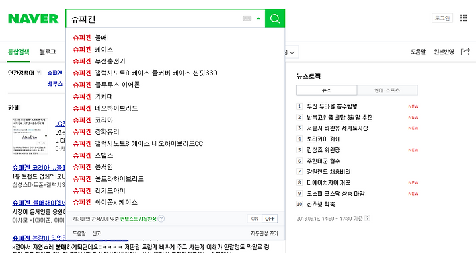The width and height of the screenshot is (476, 253).
Task: Open the cafe post thumbnail image
Action: point(30,136)
